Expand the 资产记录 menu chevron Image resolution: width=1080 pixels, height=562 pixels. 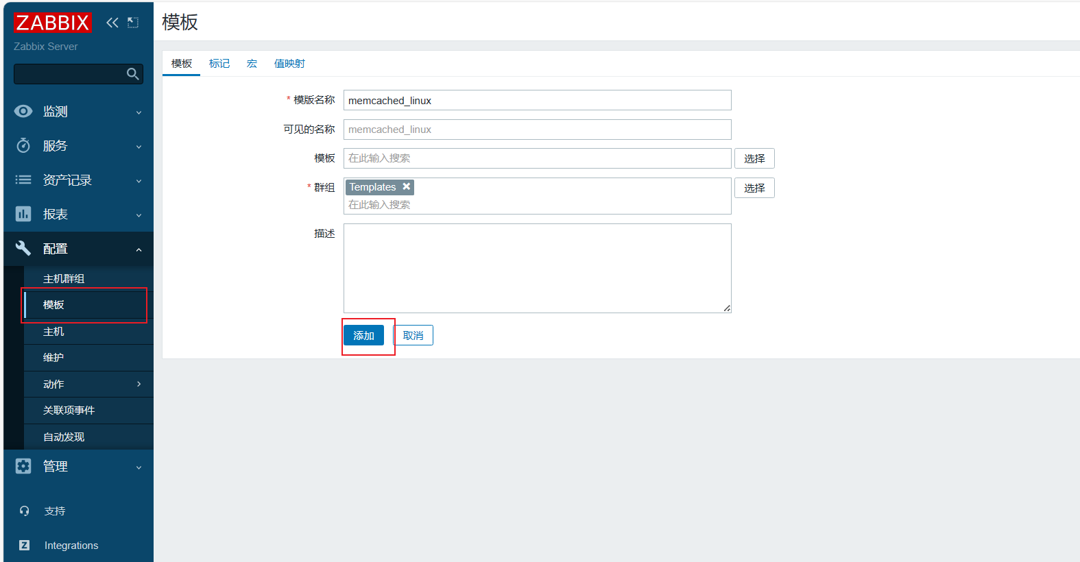pos(139,181)
